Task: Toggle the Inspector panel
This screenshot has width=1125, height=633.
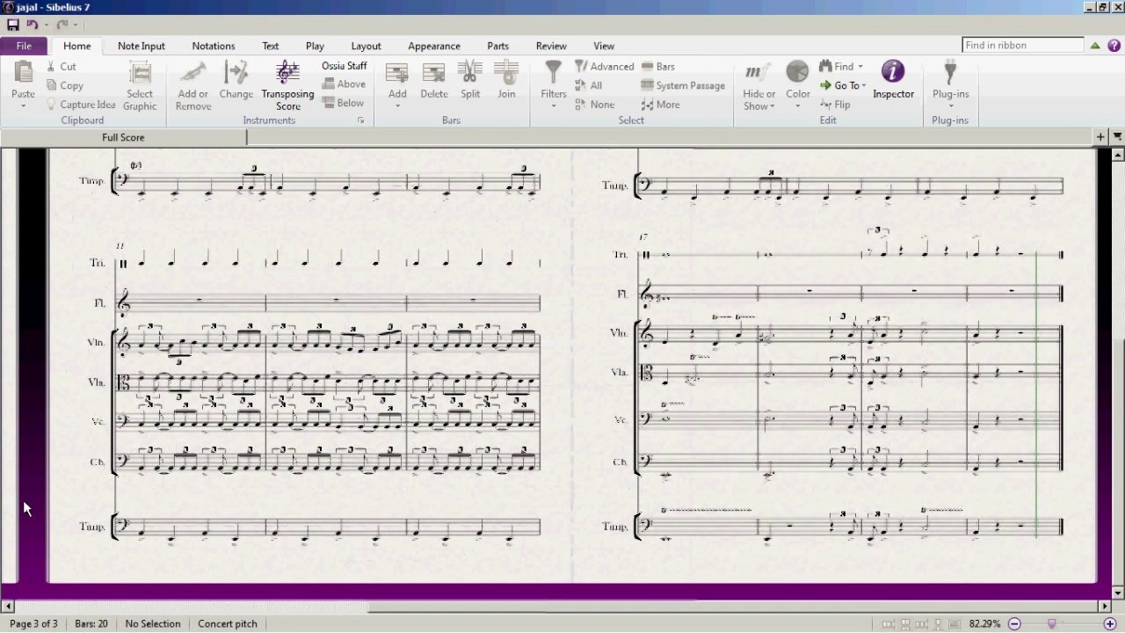Action: pyautogui.click(x=893, y=80)
